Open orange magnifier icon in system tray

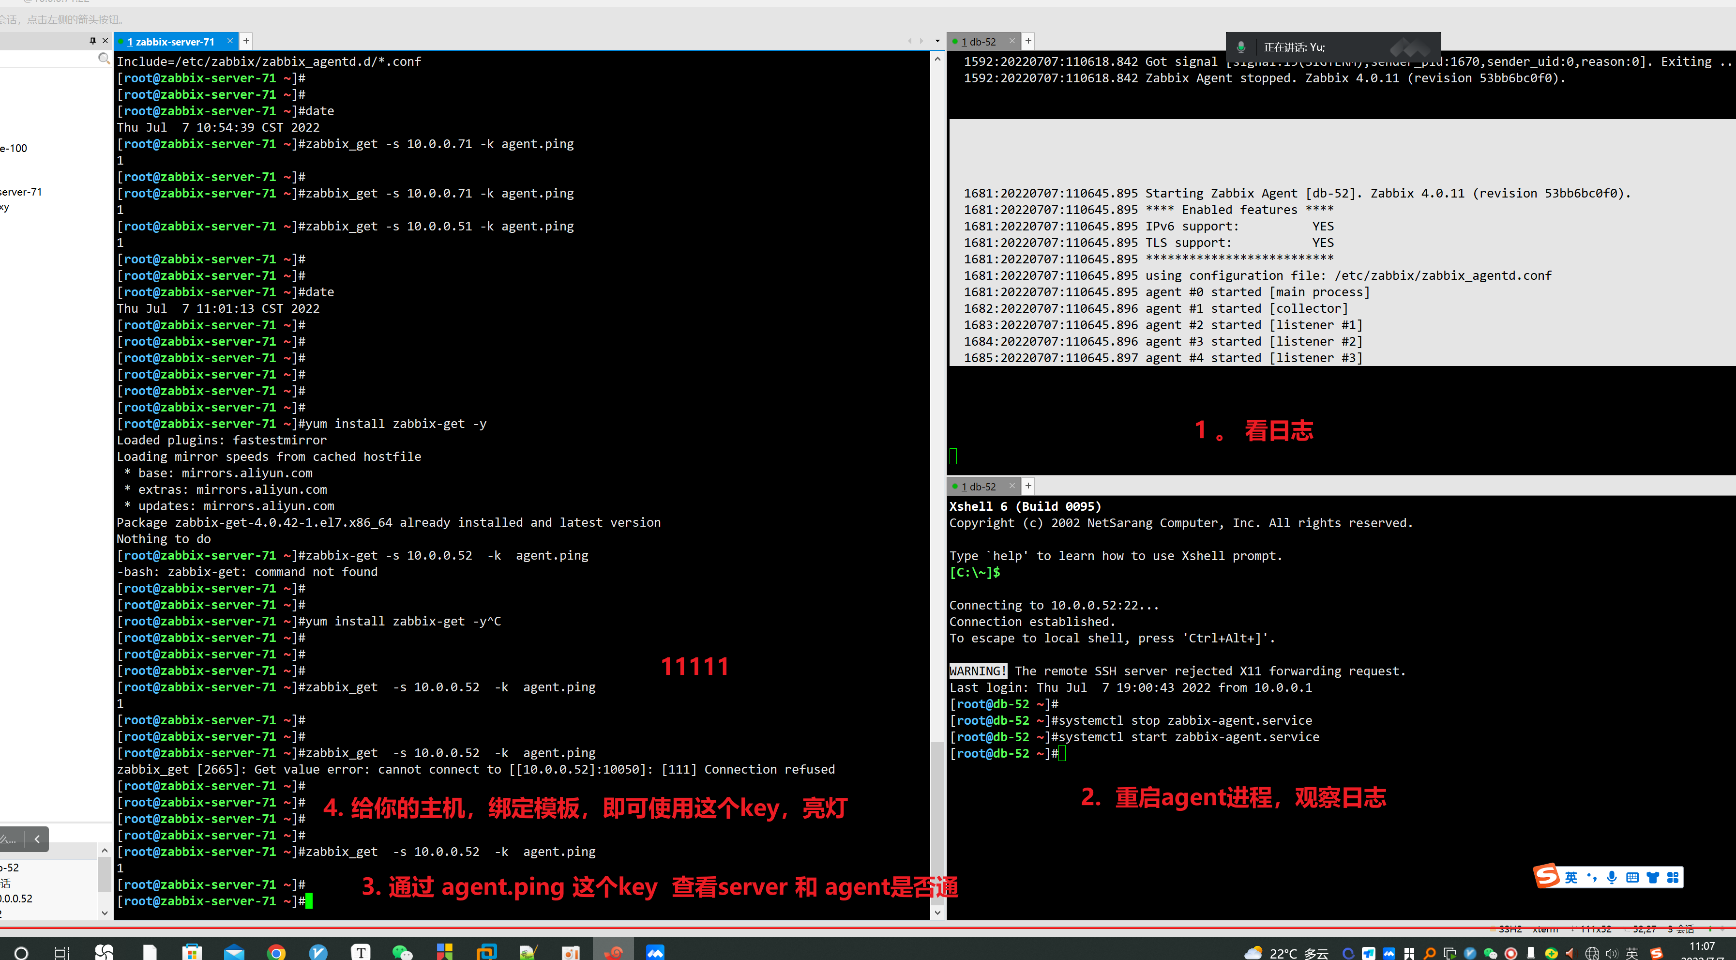click(1429, 953)
